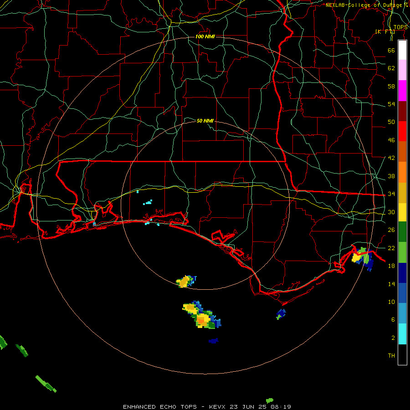Viewport: 410px width, 410px height.
Task: Click the "TOPS" legend title
Action: point(400,27)
